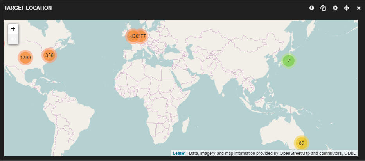Expand the 1299 marker cluster
This screenshot has height=161, width=365.
tap(25, 58)
